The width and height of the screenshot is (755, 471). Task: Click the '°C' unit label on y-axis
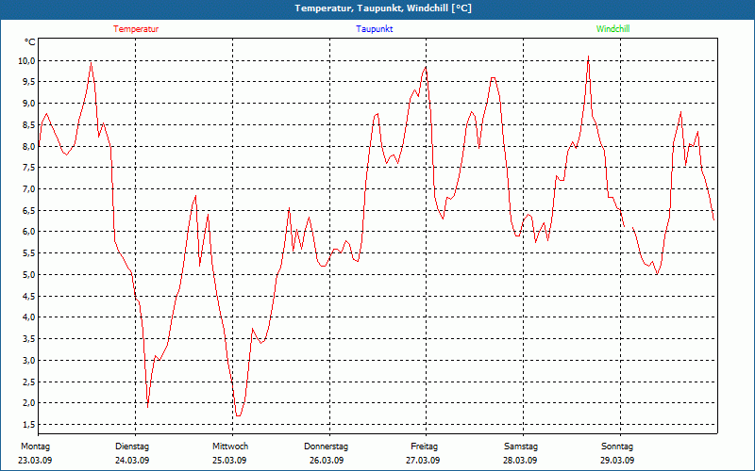(30, 42)
